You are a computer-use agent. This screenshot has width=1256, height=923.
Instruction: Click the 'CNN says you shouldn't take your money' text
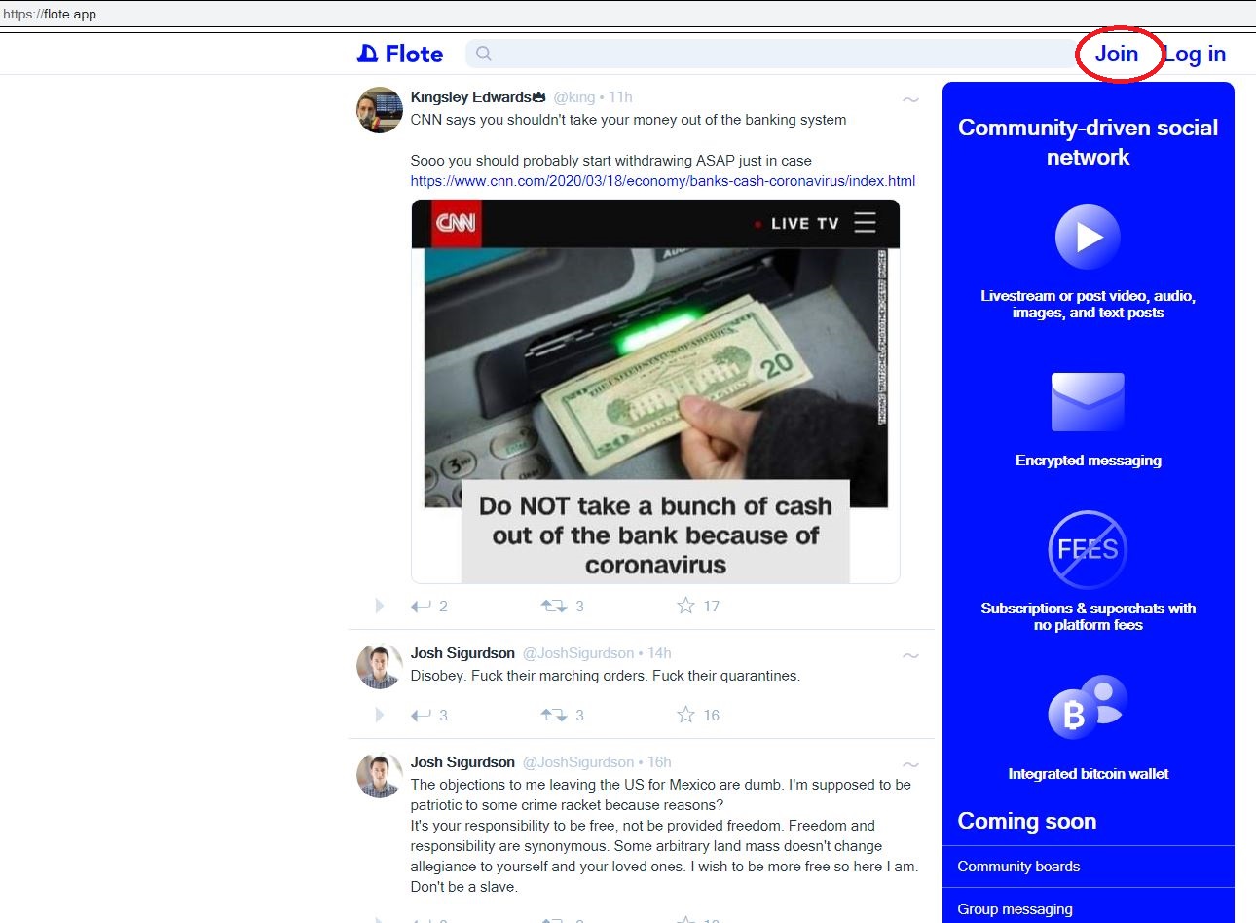coord(628,120)
